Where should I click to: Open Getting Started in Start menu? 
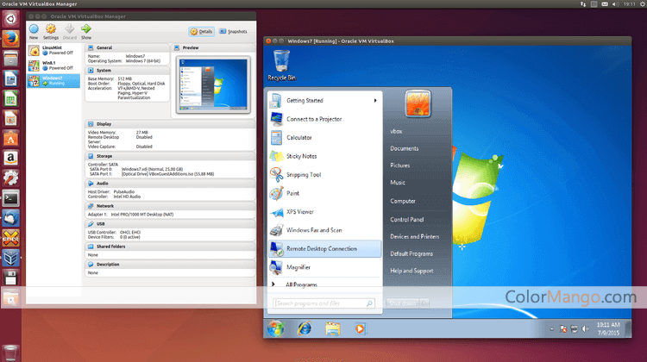pos(324,101)
